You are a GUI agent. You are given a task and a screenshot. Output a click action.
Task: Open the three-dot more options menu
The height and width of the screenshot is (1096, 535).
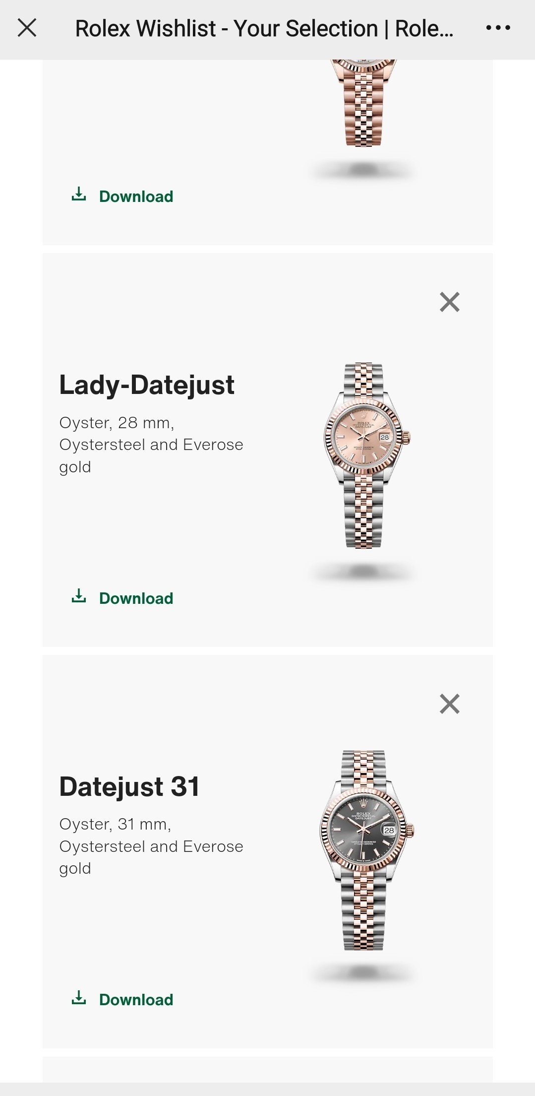coord(498,28)
